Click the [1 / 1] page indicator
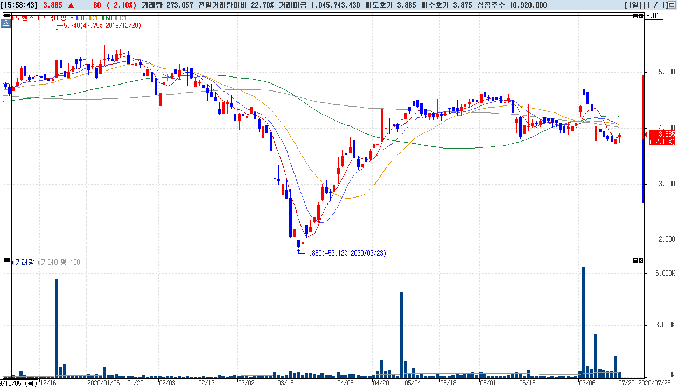This screenshot has height=387, width=678. tap(656, 5)
